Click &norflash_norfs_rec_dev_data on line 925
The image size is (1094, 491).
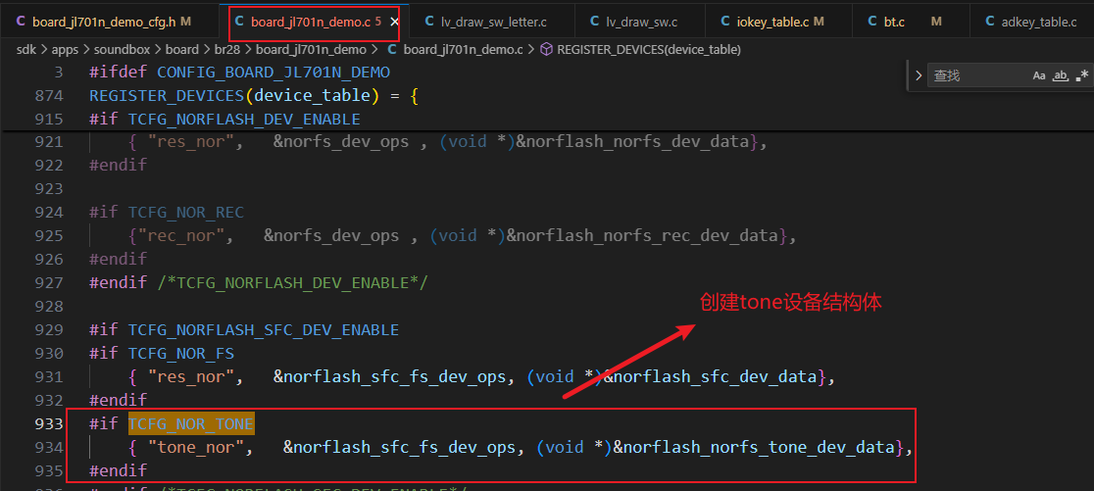click(642, 236)
